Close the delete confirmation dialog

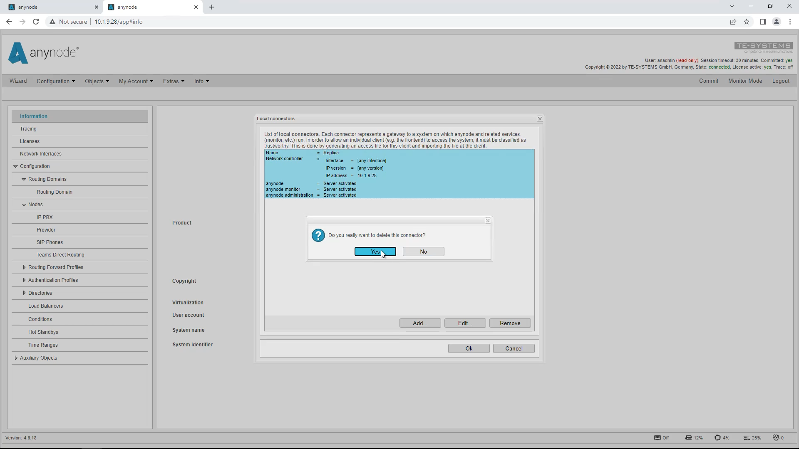pos(488,220)
